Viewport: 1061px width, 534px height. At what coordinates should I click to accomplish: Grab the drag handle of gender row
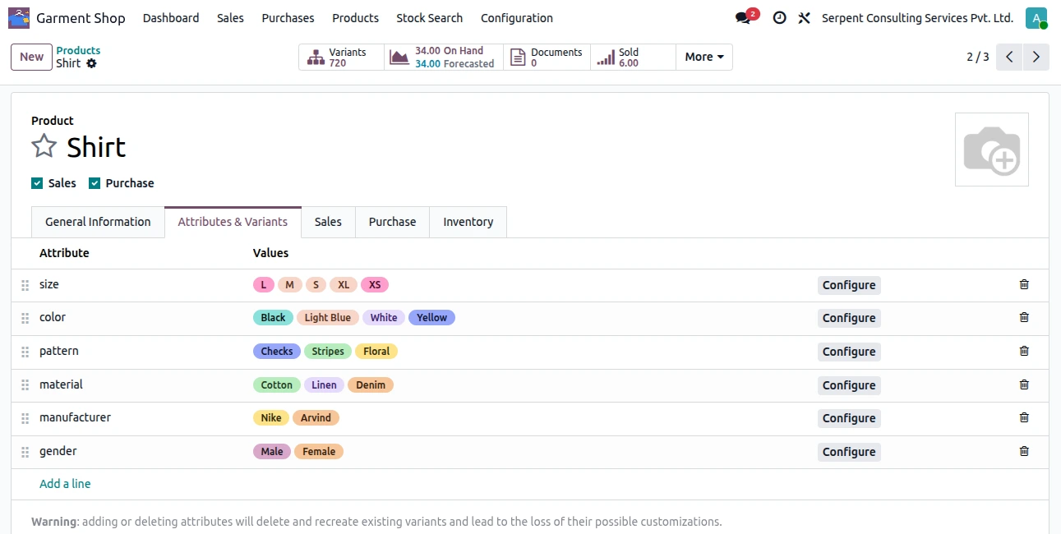point(25,452)
